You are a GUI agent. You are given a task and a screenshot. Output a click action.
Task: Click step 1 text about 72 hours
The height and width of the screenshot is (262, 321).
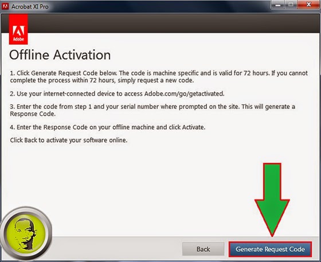coord(159,77)
